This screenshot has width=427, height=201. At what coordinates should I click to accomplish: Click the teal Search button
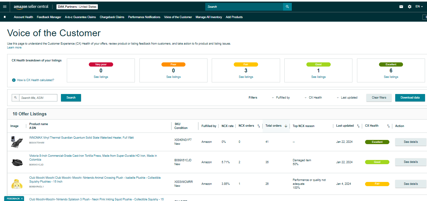coord(71,98)
